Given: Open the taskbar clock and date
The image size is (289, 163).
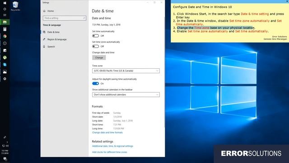Looking at the screenshot, I should [x=5, y=152].
